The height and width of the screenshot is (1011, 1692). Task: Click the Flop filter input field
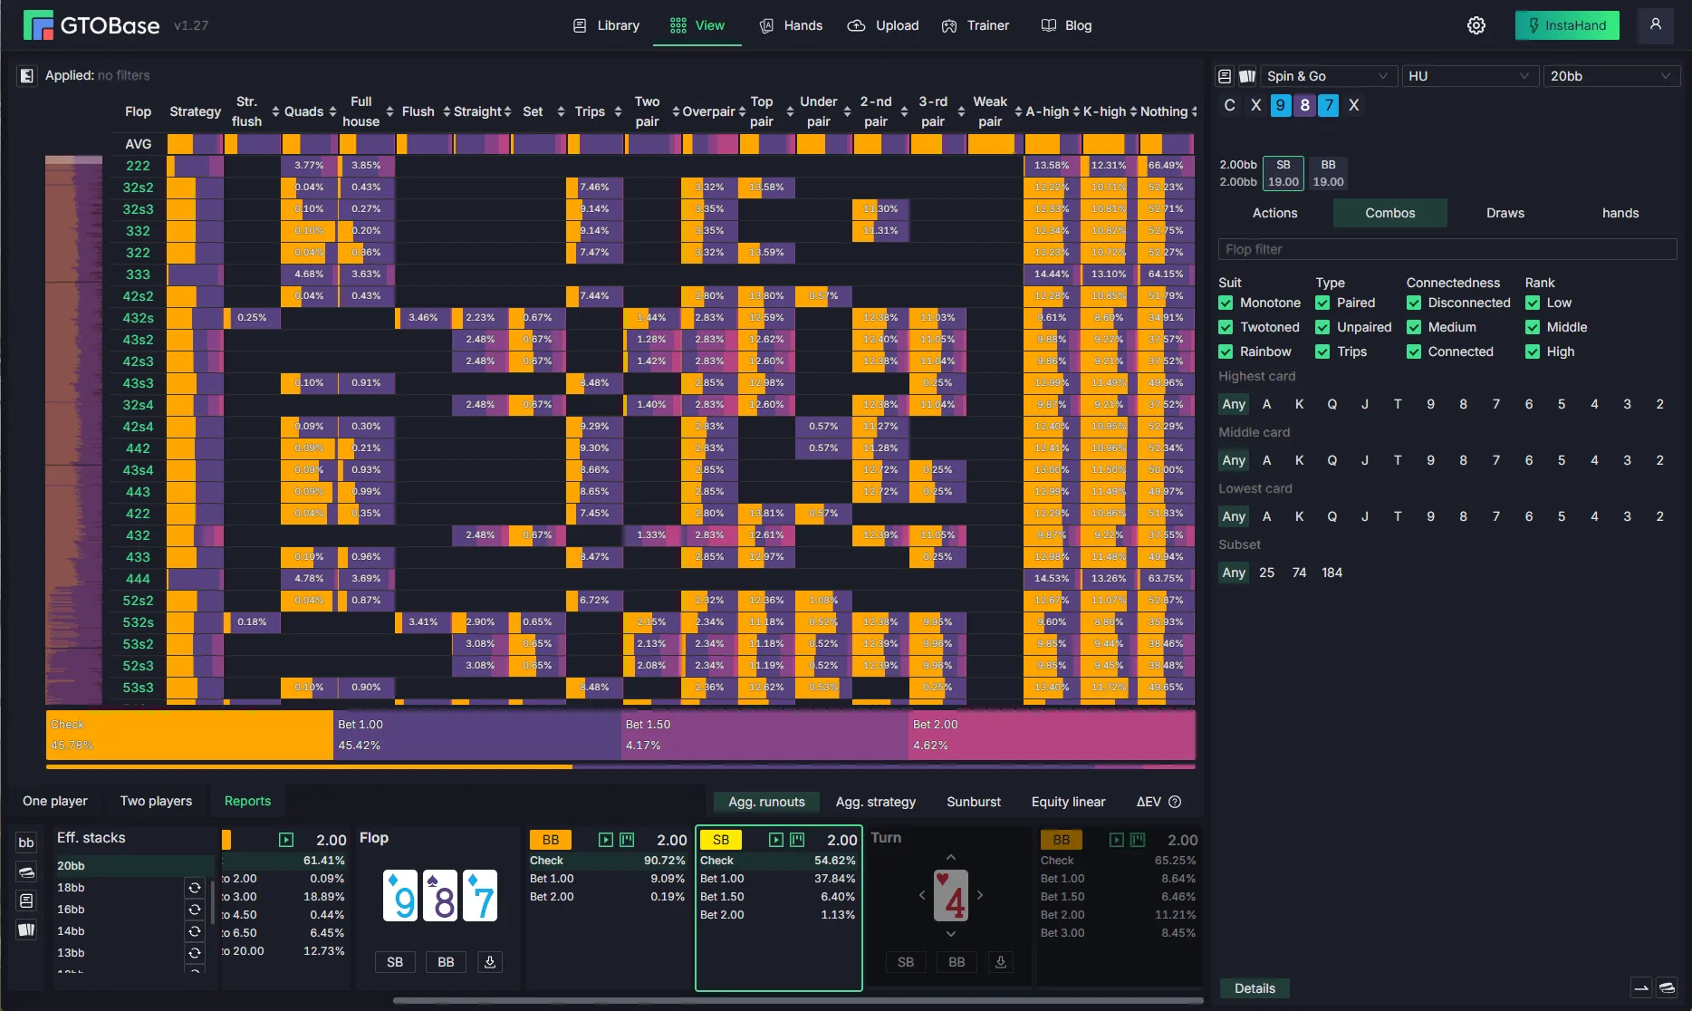point(1447,249)
